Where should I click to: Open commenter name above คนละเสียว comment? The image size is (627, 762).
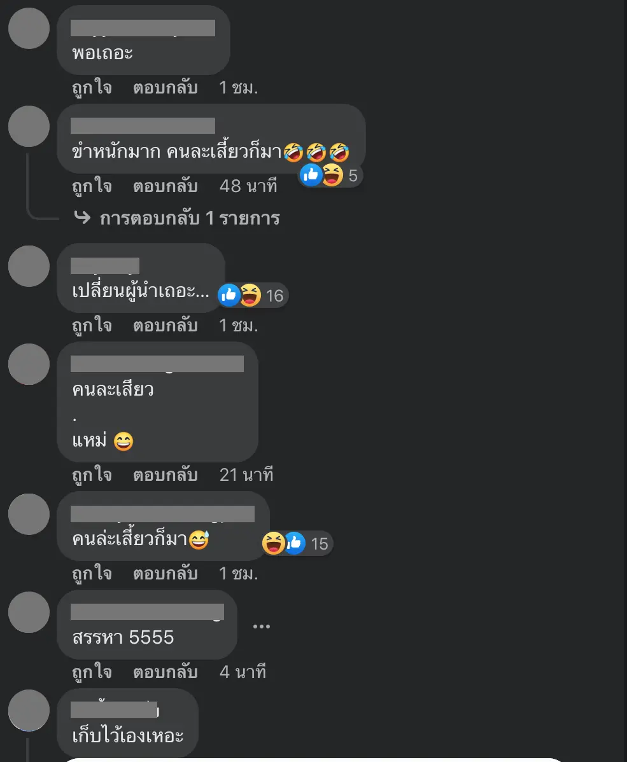(157, 364)
